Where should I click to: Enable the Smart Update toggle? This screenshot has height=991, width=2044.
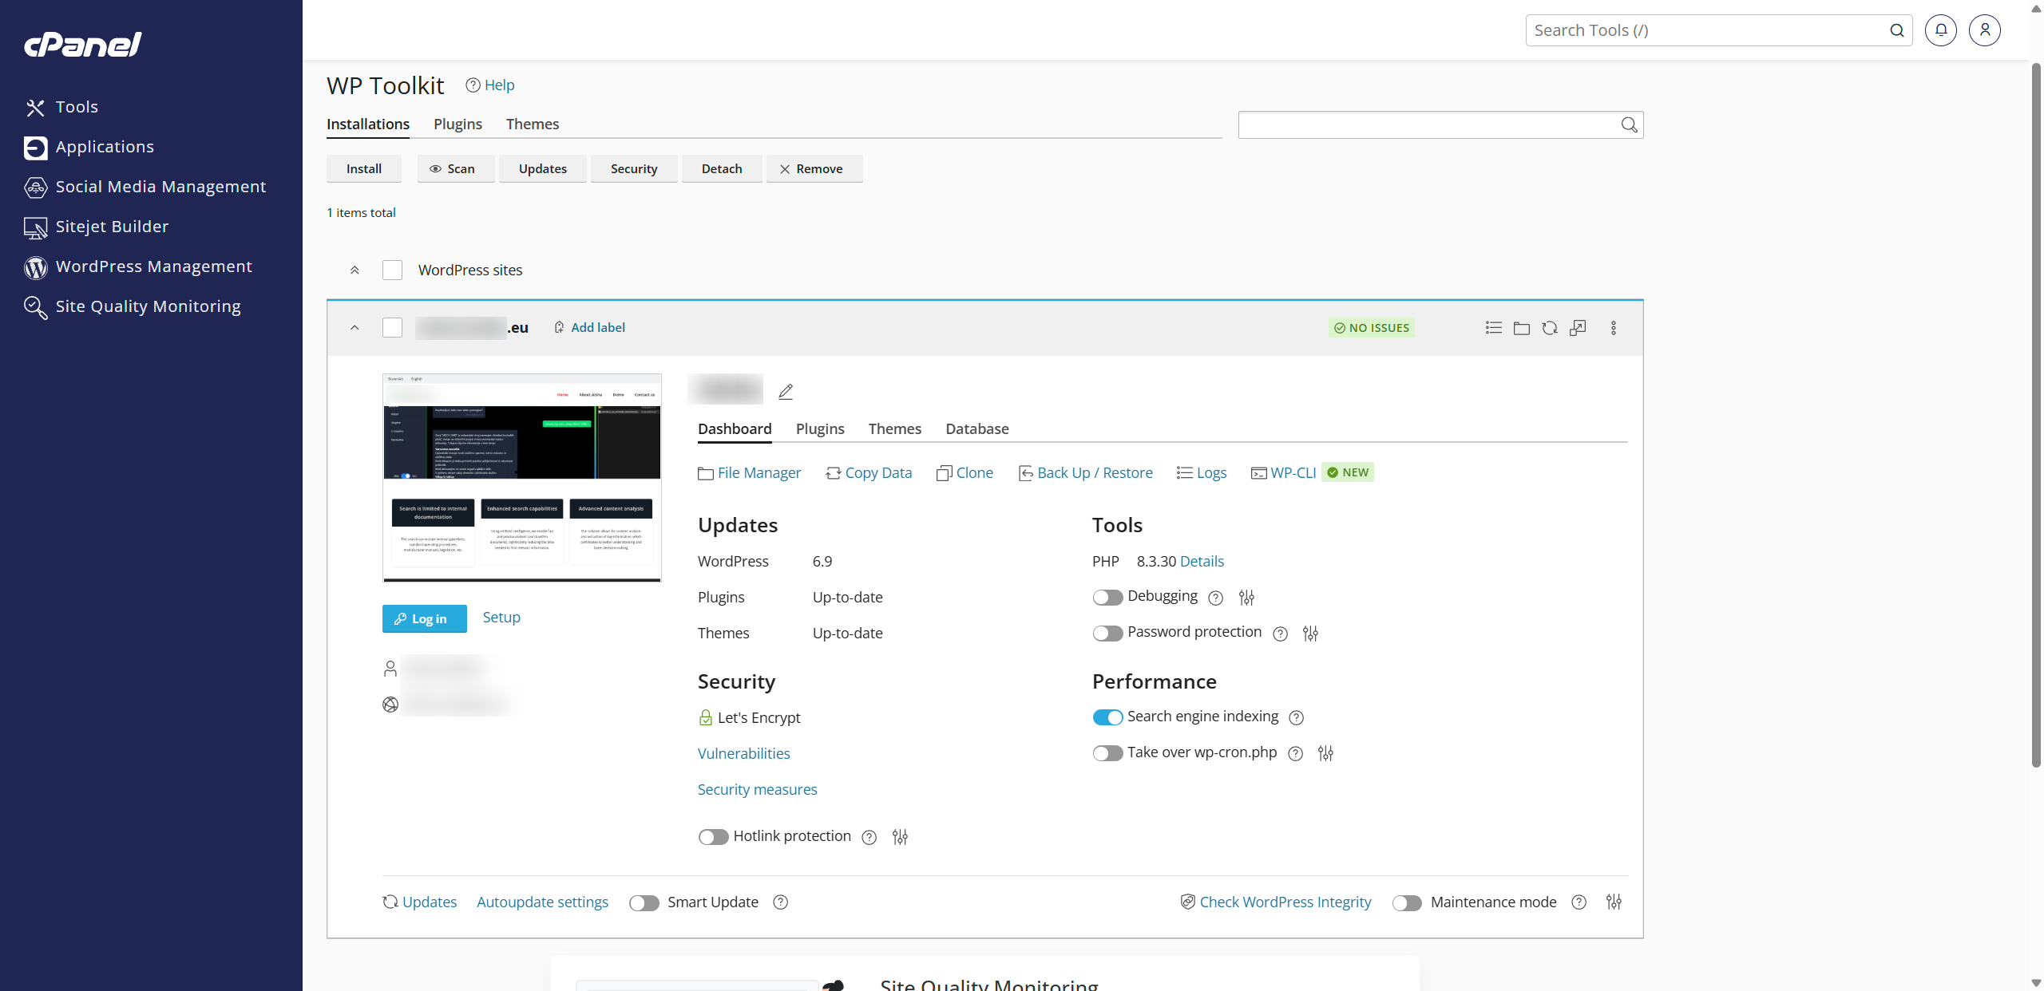644,902
